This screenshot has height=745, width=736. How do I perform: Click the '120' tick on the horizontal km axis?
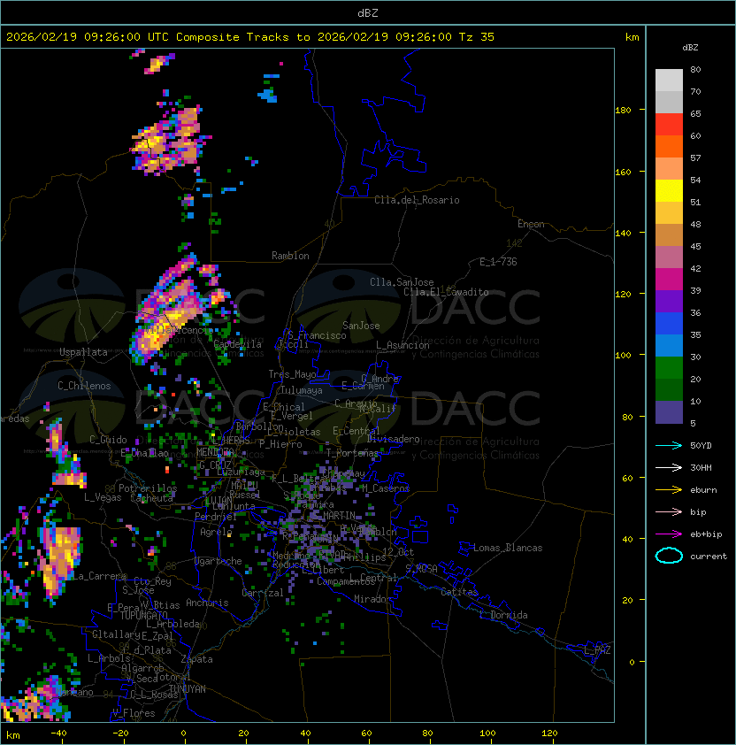(549, 733)
